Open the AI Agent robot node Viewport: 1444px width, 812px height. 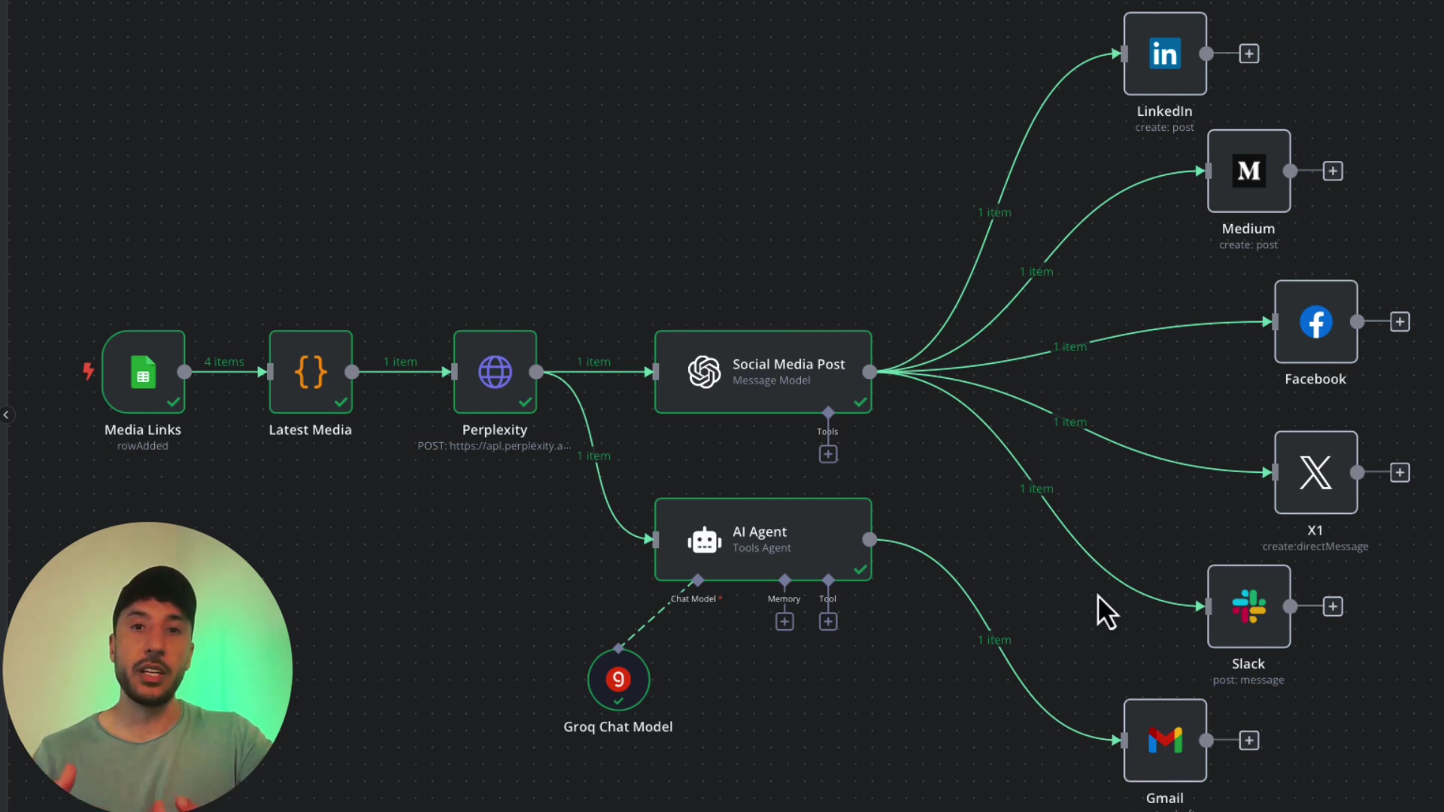coord(763,539)
